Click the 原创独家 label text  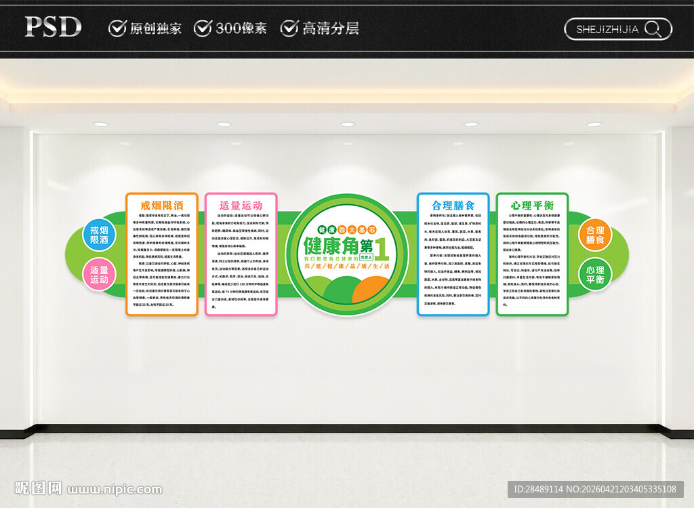156,28
